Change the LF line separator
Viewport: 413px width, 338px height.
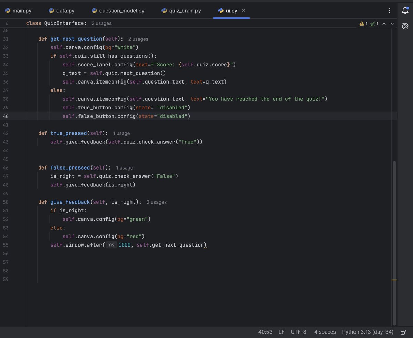pos(282,332)
